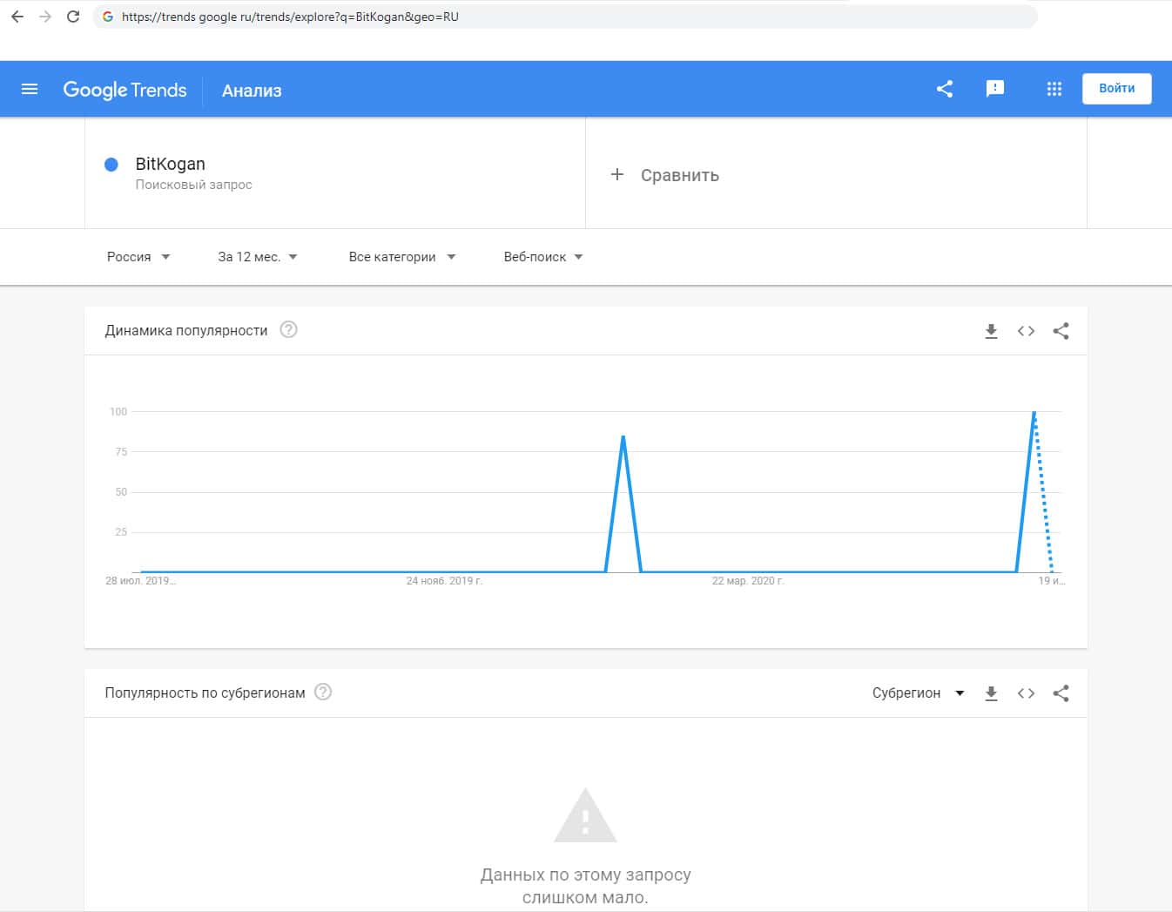Show help for Популярность по субрегионам
Image resolution: width=1172 pixels, height=912 pixels.
(x=323, y=692)
